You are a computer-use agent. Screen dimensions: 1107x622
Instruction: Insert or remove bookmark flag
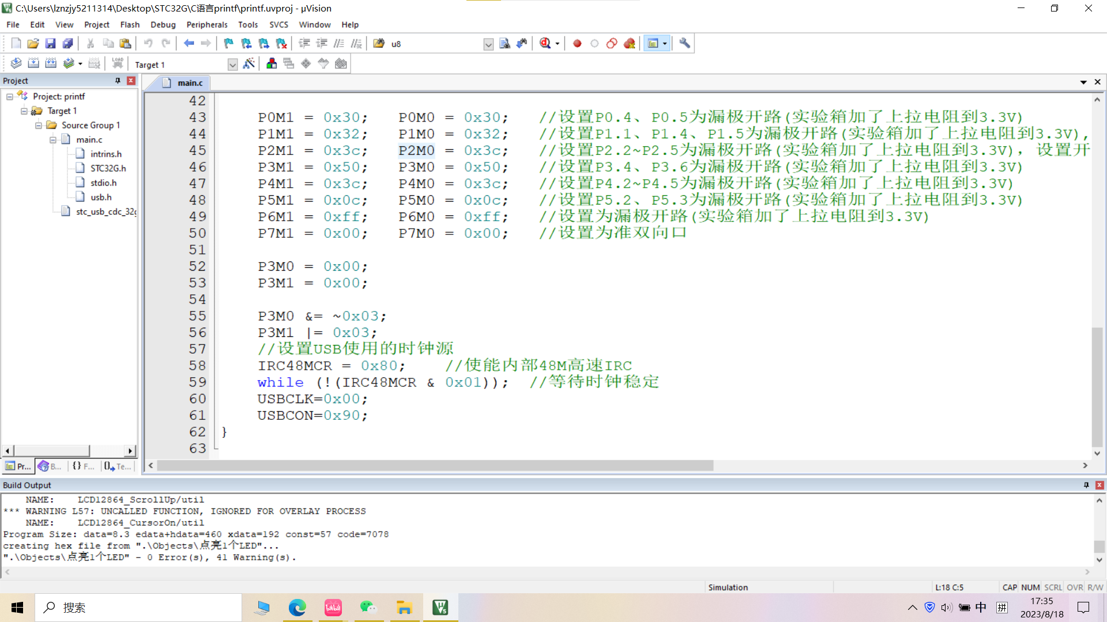pos(229,43)
